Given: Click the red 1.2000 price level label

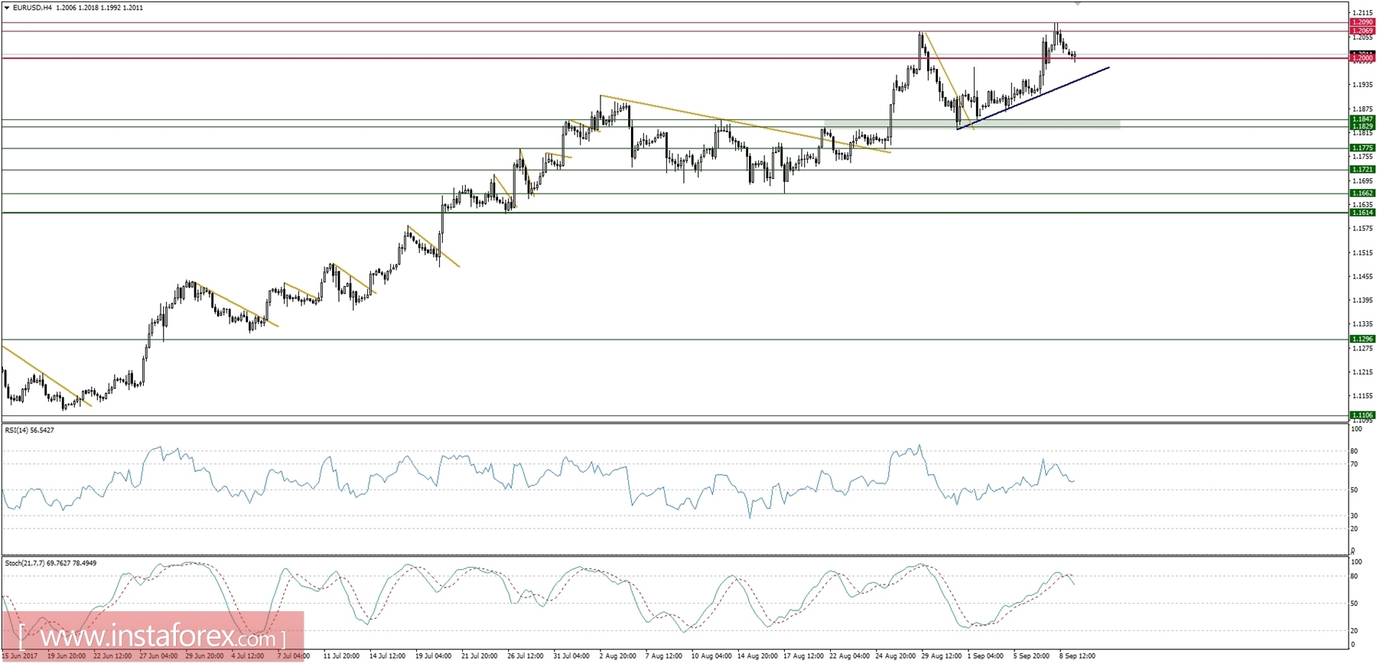Looking at the screenshot, I should (x=1362, y=58).
